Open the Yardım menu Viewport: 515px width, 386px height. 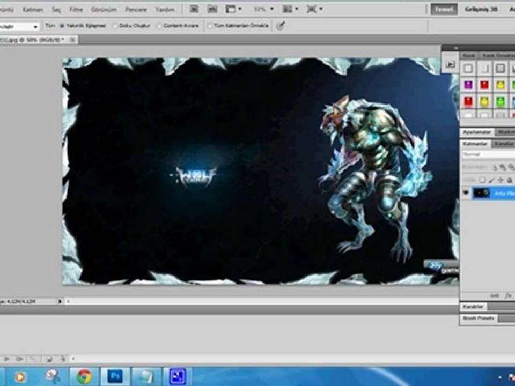pos(165,10)
